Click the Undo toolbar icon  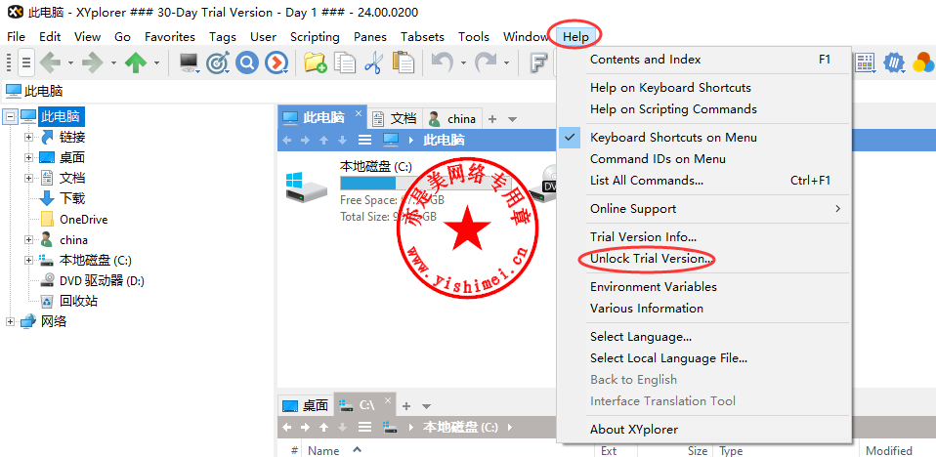point(442,63)
